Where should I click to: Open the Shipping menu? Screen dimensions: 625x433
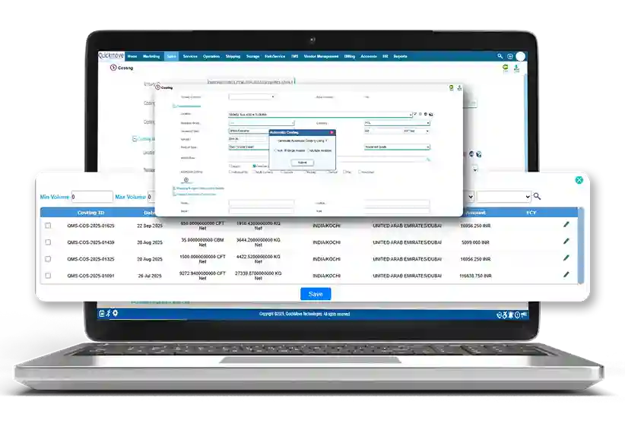pos(233,56)
